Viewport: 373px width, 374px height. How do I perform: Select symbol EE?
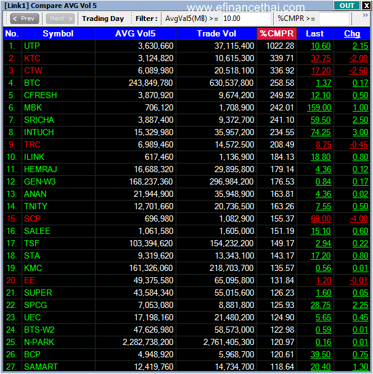30,281
